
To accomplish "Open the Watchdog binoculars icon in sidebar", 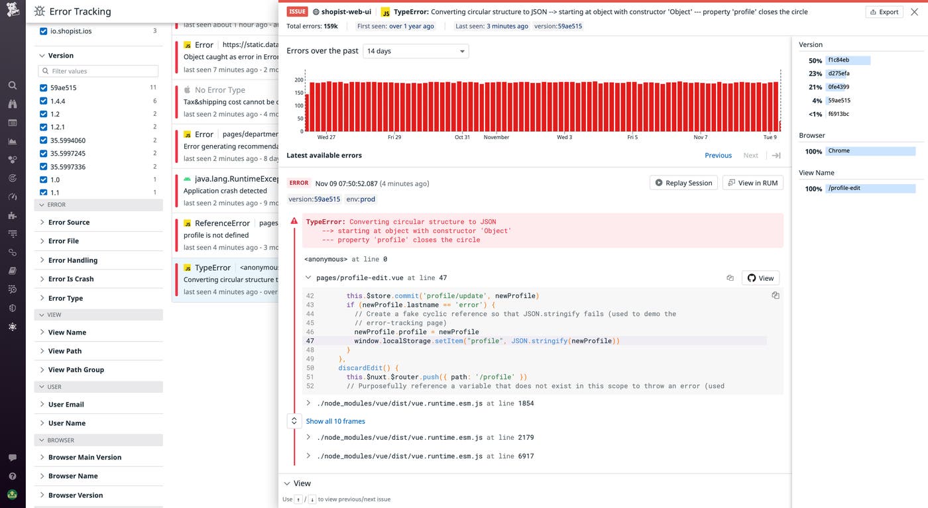I will [x=12, y=103].
